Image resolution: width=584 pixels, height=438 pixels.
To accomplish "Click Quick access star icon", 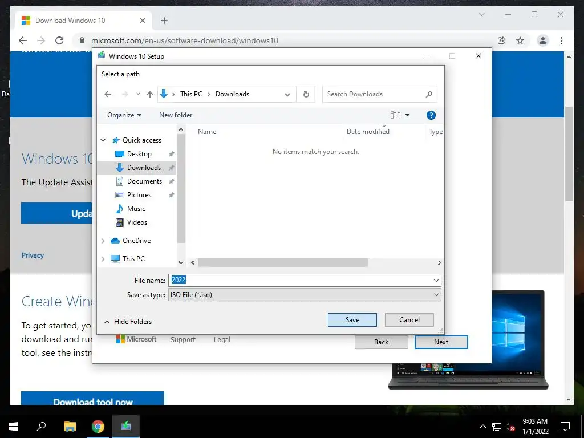I will tap(116, 140).
